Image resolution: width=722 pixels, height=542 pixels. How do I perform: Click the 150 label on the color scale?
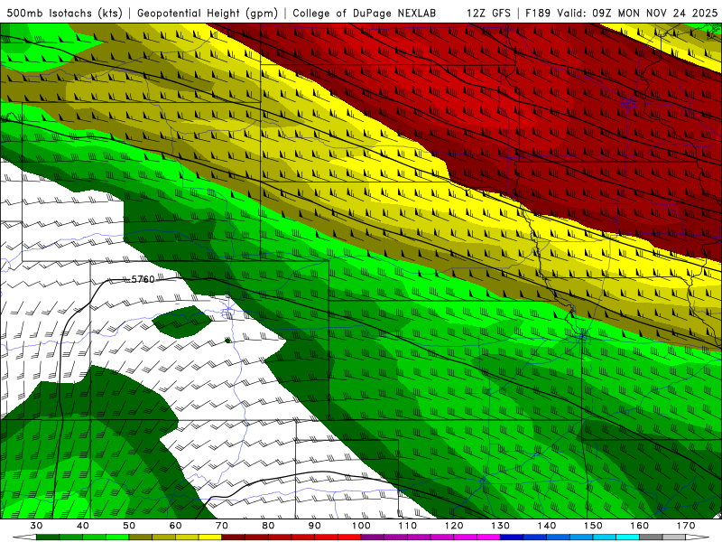click(593, 526)
